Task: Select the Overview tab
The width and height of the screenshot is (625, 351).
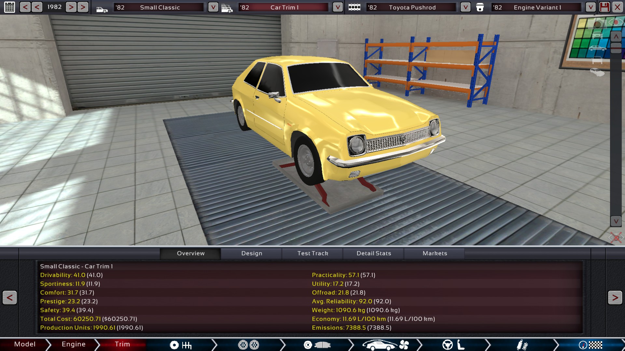Action: pyautogui.click(x=190, y=253)
